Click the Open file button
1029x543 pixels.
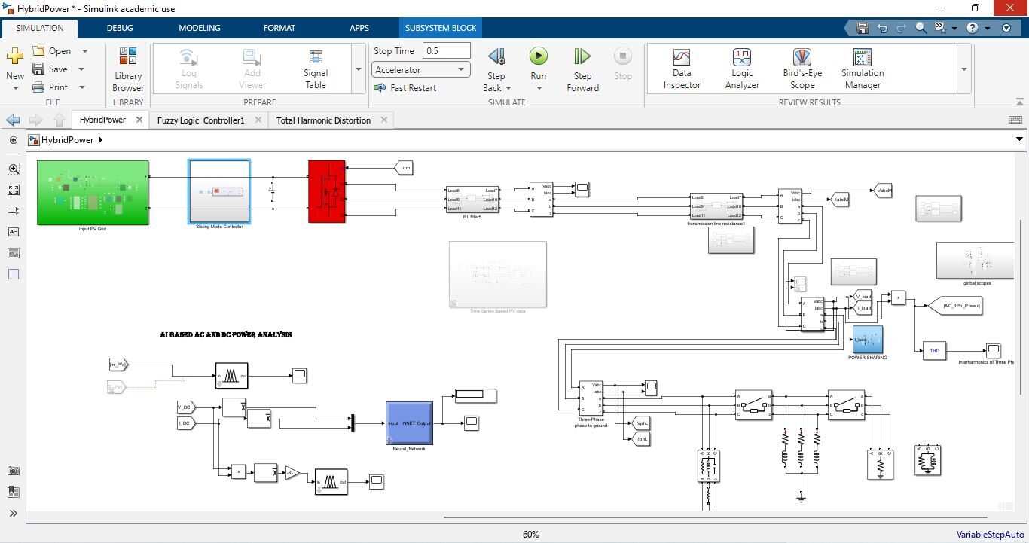point(52,51)
